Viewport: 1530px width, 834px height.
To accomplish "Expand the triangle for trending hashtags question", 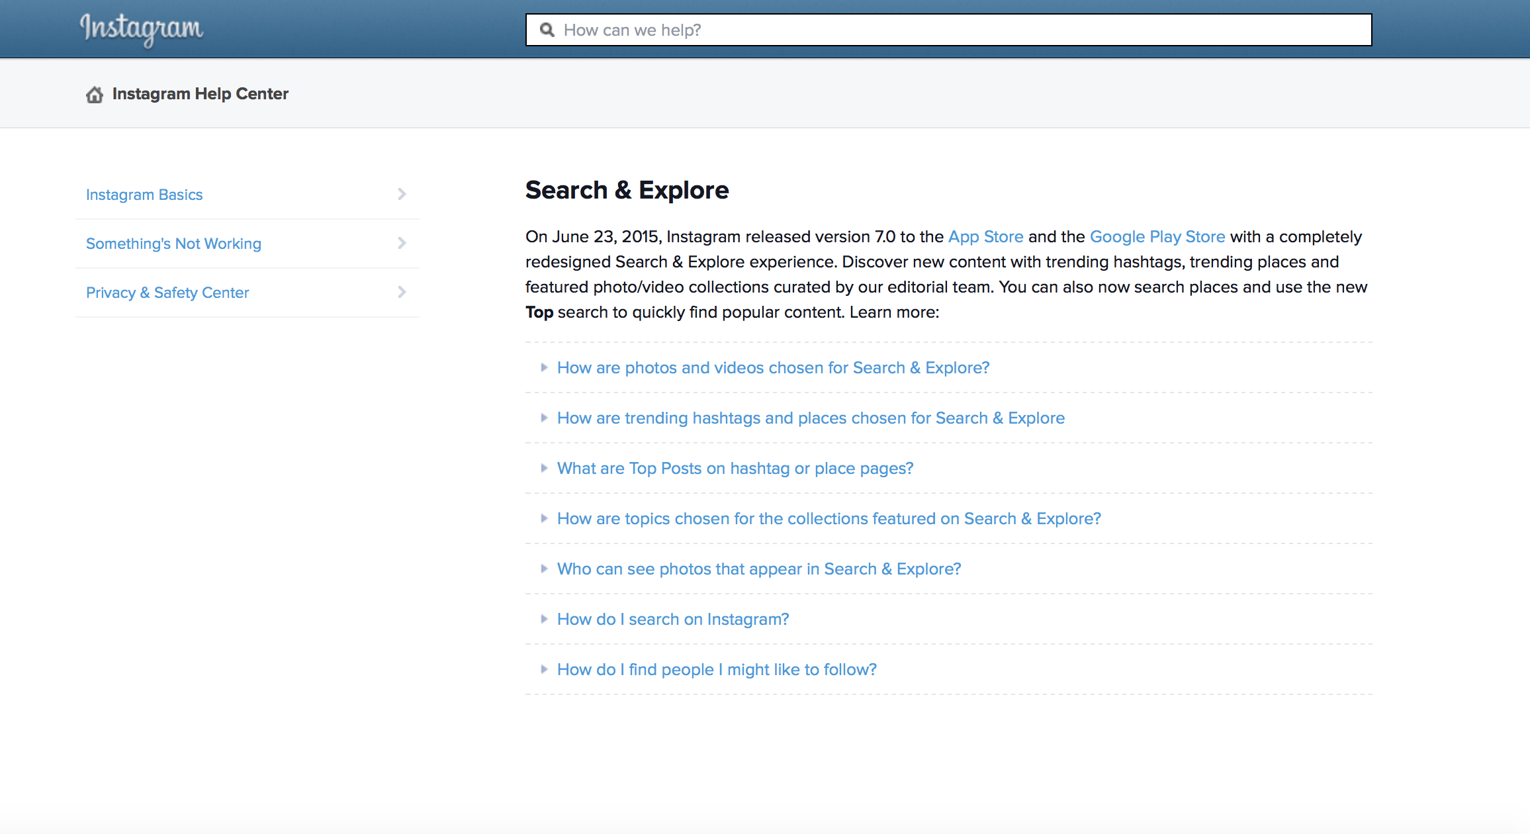I will (544, 418).
